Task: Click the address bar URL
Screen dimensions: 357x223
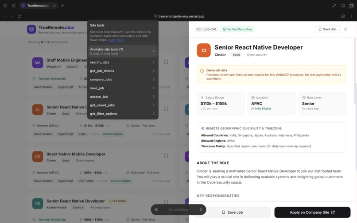Action: (181, 16)
